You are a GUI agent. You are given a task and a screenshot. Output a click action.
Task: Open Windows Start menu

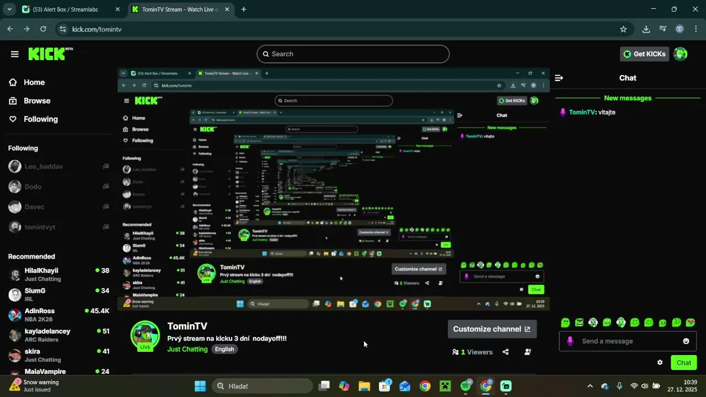point(200,386)
